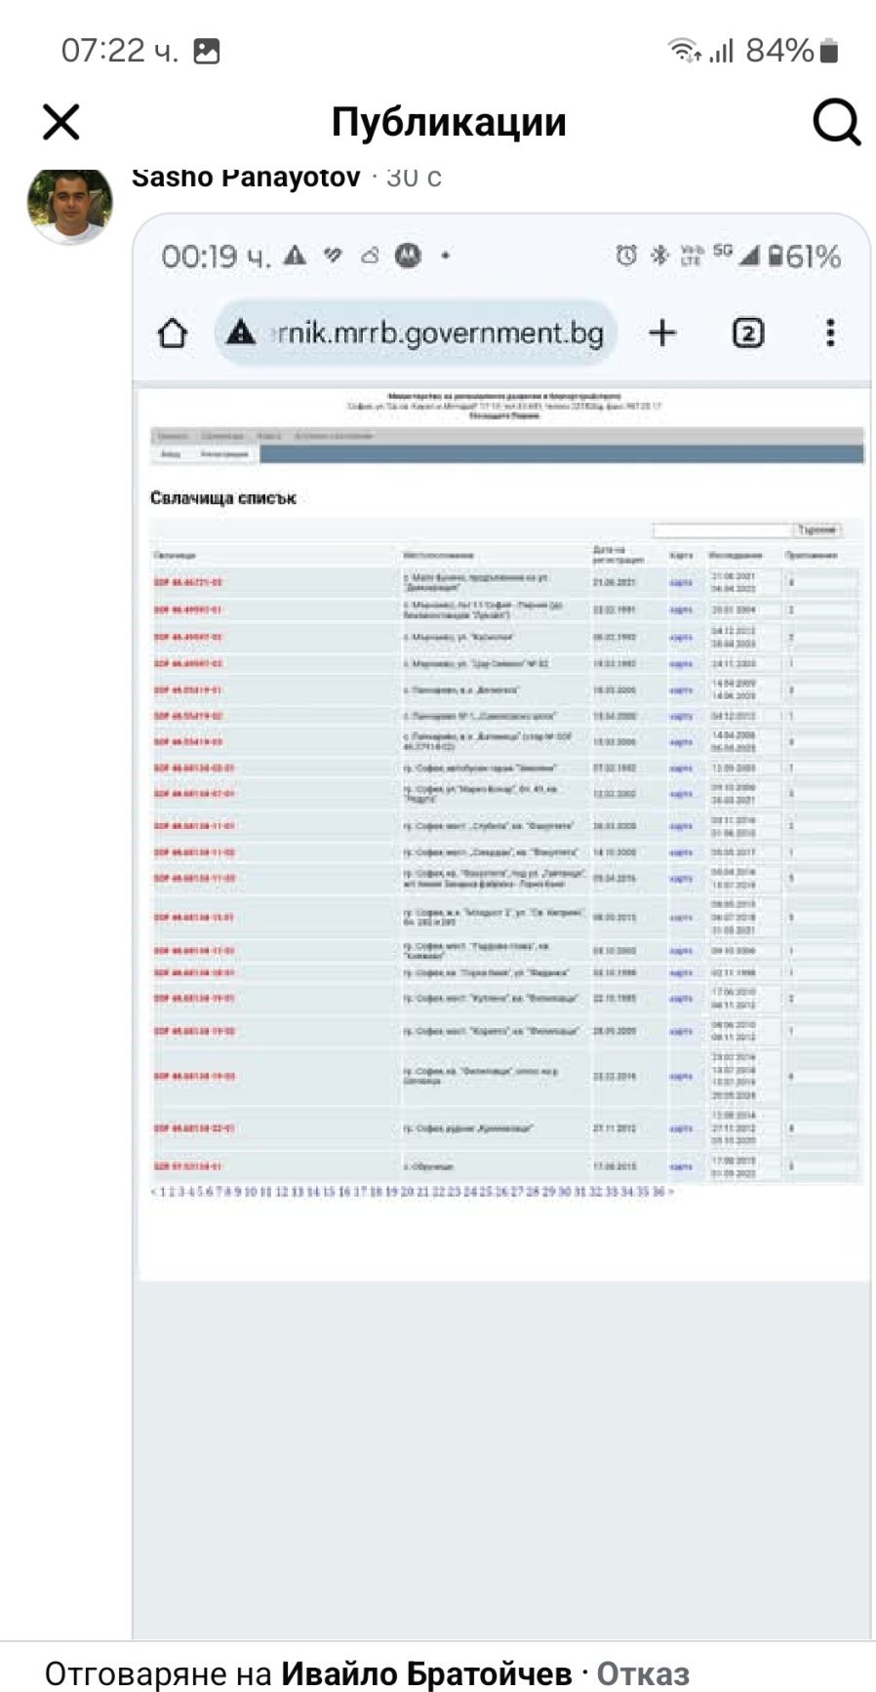Open the first red SOF entry in list
This screenshot has width=876, height=1692.
[x=188, y=582]
